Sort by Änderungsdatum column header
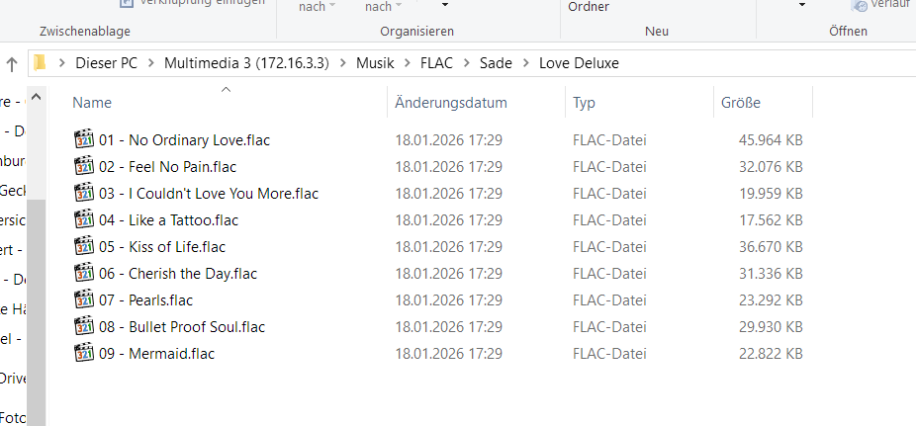The width and height of the screenshot is (916, 426). click(x=450, y=103)
